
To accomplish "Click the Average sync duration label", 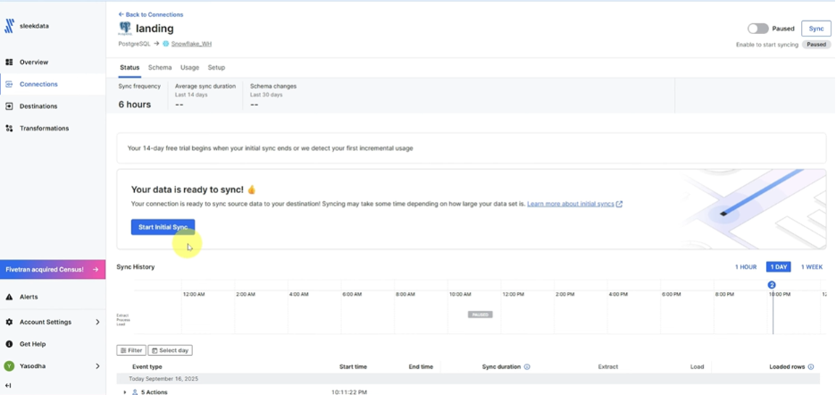I will click(205, 86).
